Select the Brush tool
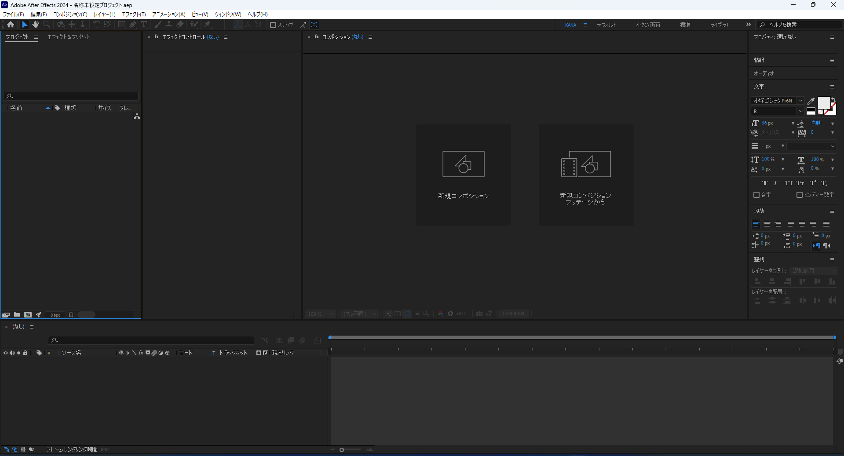Viewport: 844px width, 456px height. point(158,25)
